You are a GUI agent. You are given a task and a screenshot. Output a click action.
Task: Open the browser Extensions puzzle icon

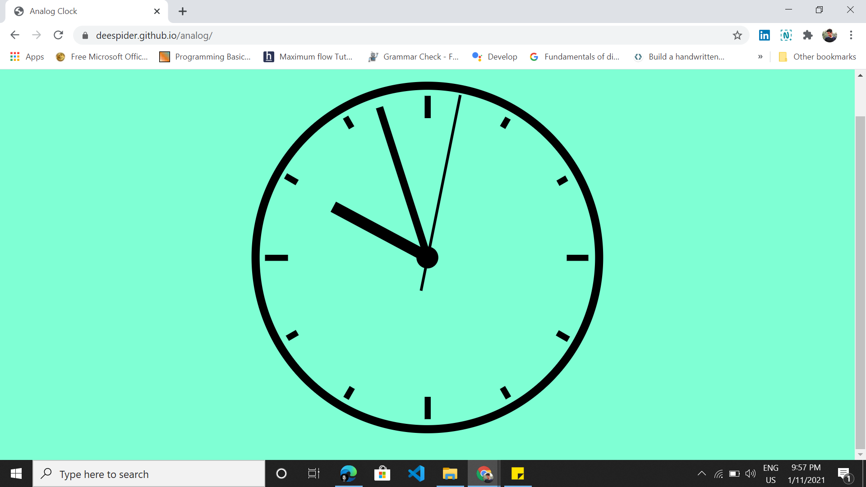pyautogui.click(x=808, y=35)
